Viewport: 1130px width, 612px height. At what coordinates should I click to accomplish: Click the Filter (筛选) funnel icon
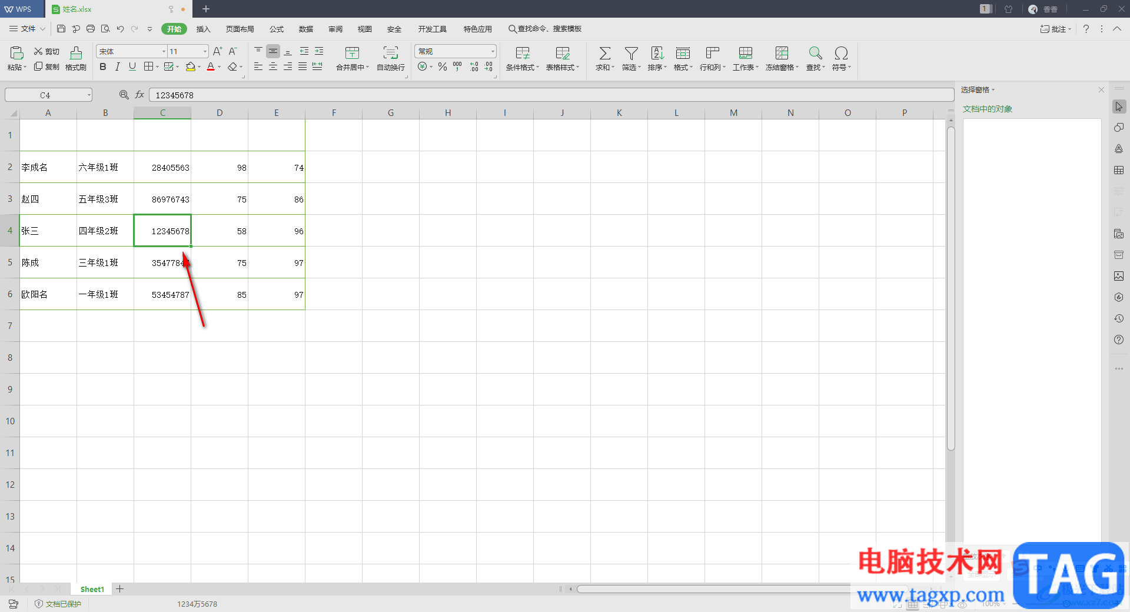coord(631,53)
